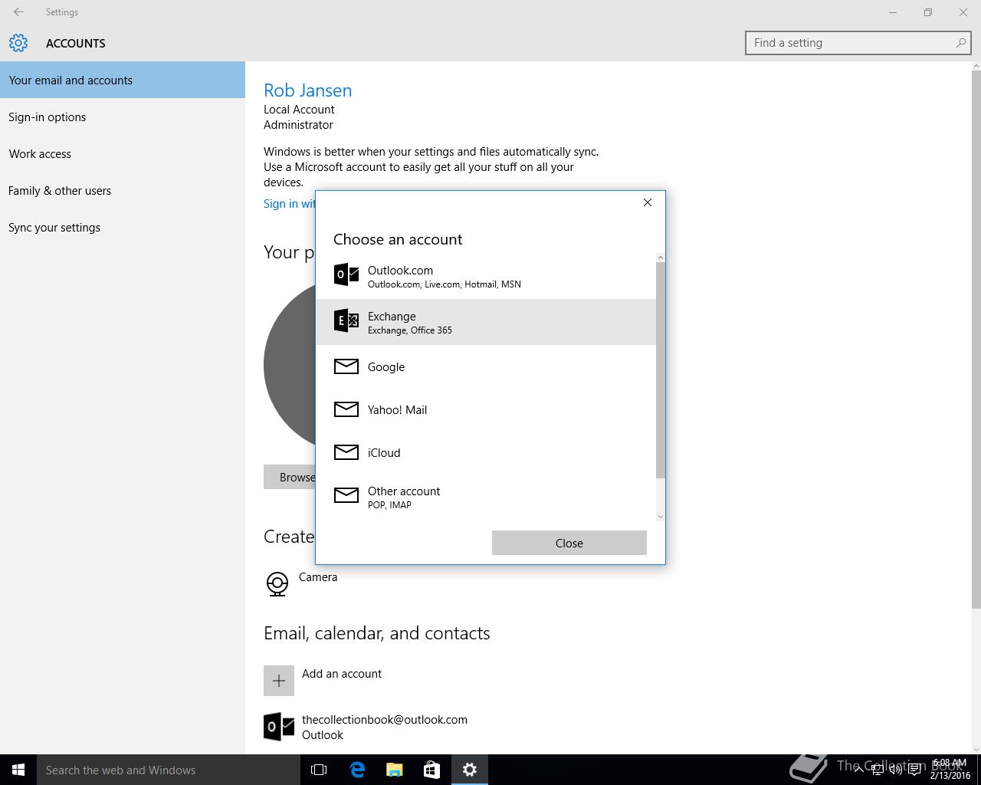The height and width of the screenshot is (785, 981).
Task: Click the dialog list scrollbar thumb
Action: (x=661, y=370)
